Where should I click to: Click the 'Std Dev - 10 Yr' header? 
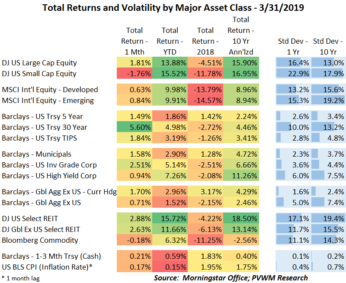[328, 46]
